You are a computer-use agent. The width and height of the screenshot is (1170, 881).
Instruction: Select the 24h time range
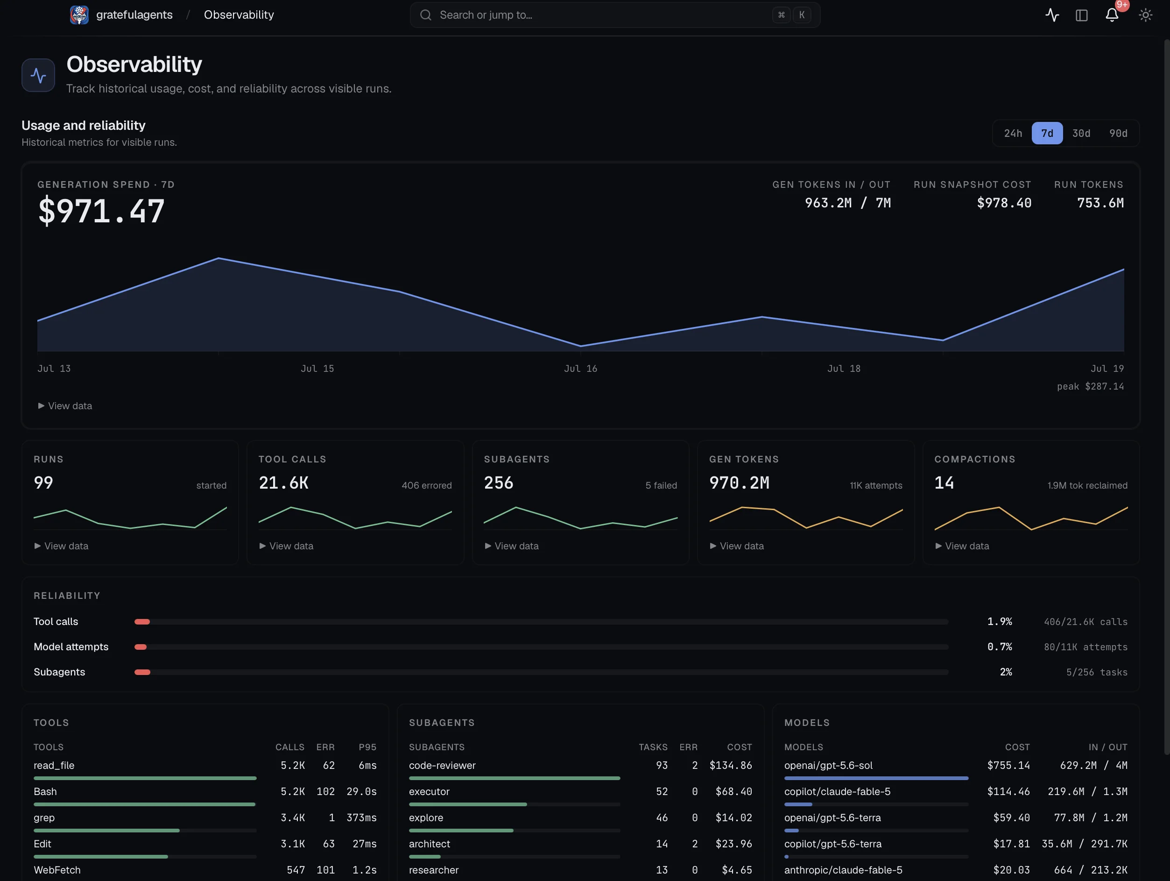[x=1013, y=133]
